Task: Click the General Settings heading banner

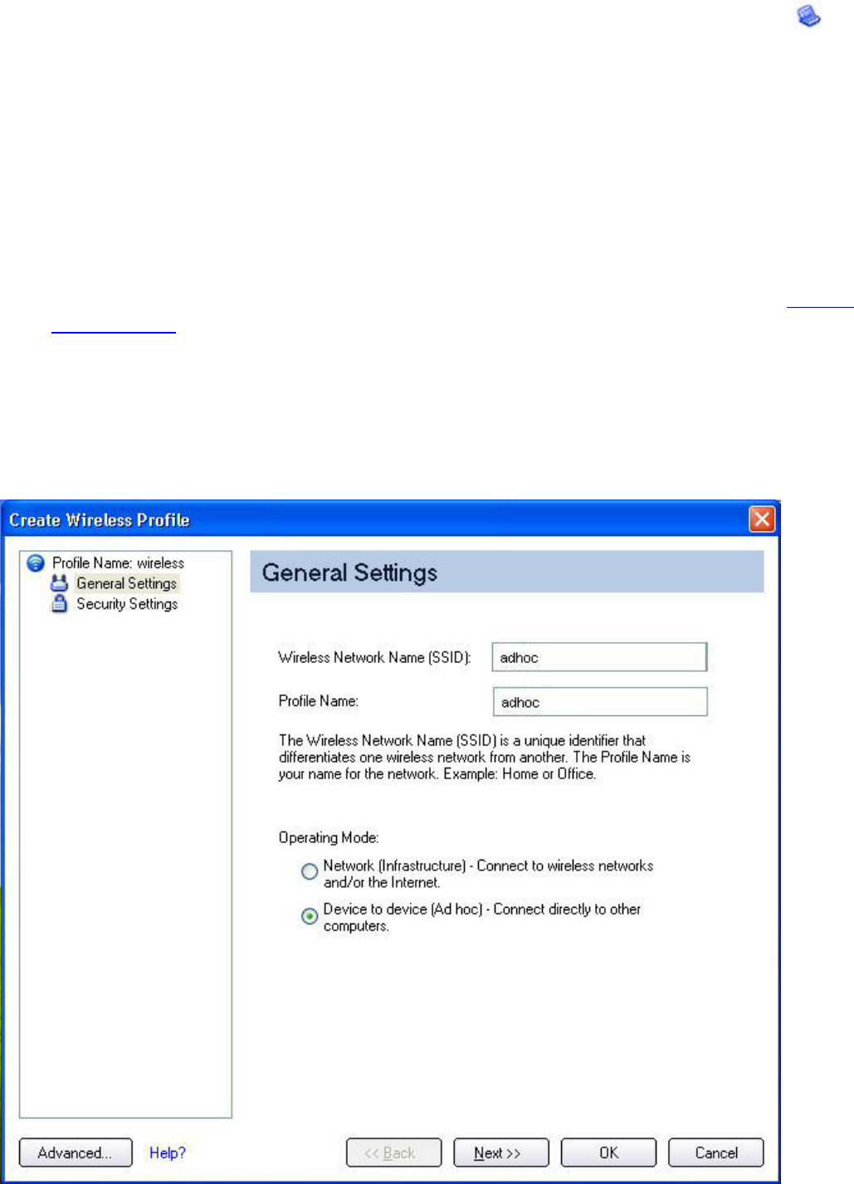Action: pos(507,573)
